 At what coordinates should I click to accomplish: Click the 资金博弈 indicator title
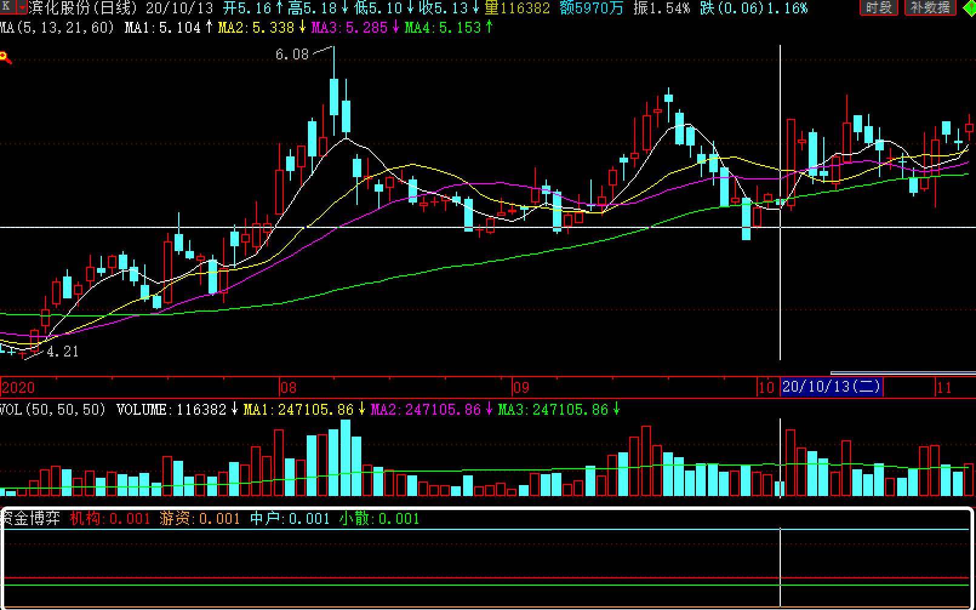[32, 518]
